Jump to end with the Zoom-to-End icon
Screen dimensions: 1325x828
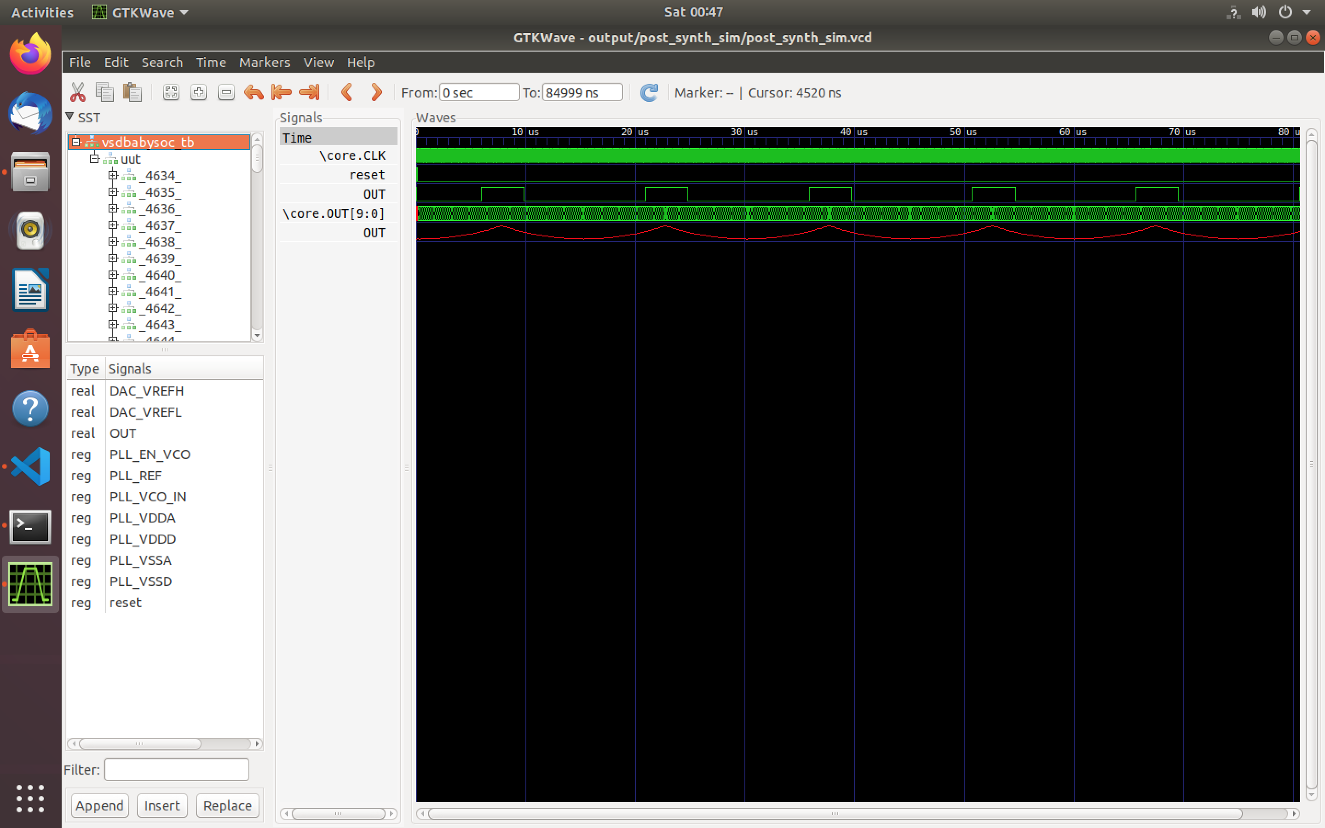[309, 92]
